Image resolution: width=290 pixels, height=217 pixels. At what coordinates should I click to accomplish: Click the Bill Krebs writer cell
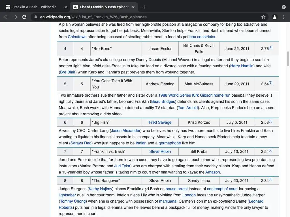199,151
